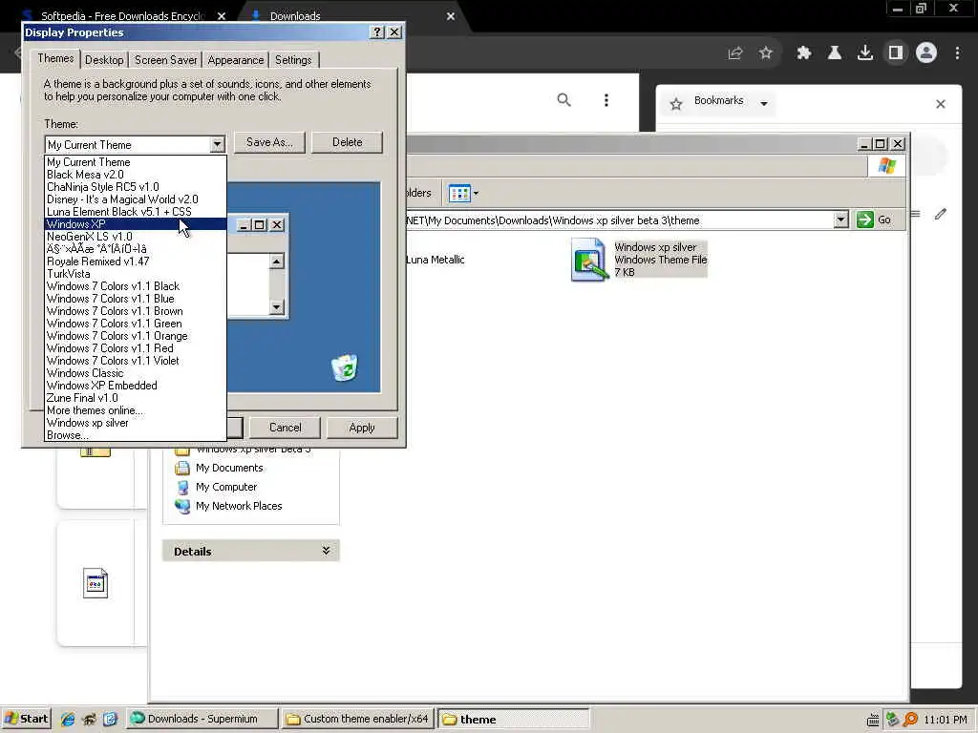The image size is (978, 733).
Task: Click the Recycle Bin preview icon
Action: tap(344, 367)
